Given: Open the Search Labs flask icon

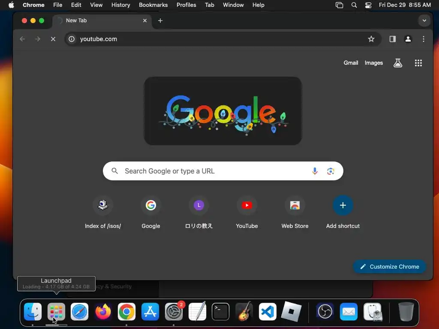Looking at the screenshot, I should [397, 63].
